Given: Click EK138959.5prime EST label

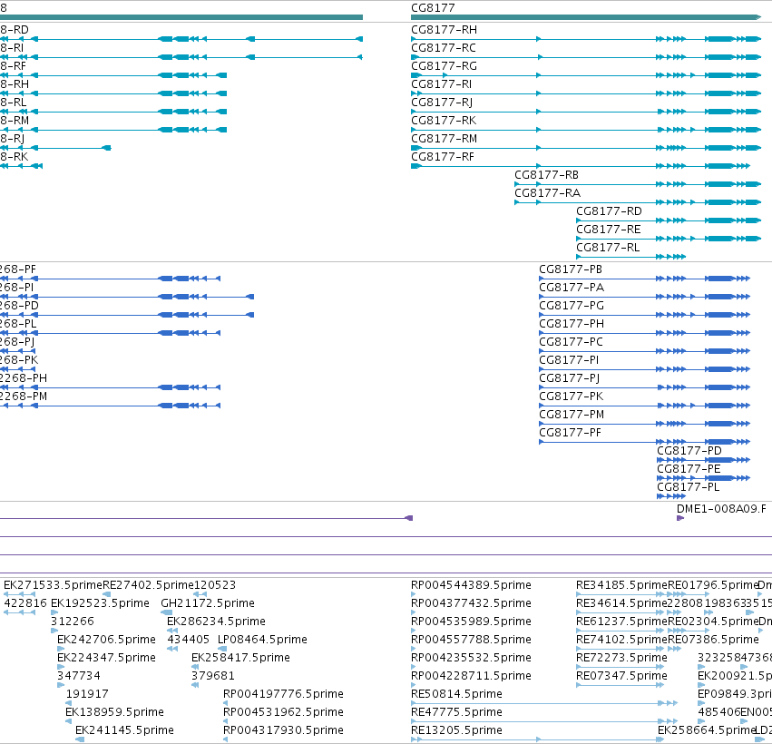Looking at the screenshot, I should point(114,712).
